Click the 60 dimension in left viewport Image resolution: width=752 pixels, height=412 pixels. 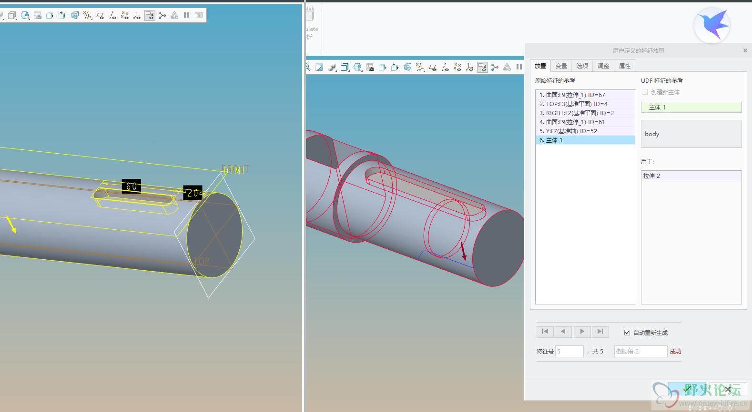(132, 186)
